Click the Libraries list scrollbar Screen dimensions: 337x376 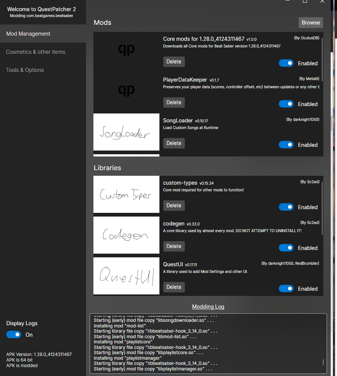pos(322,208)
